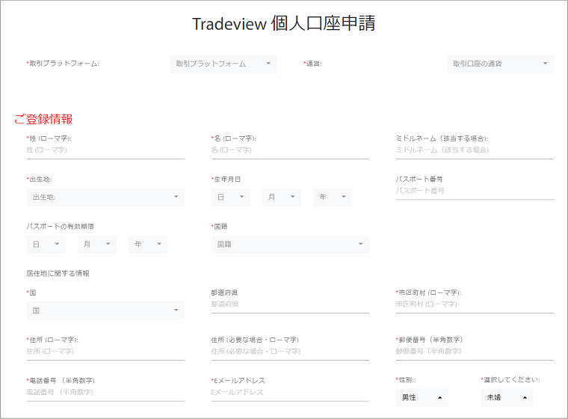Open the 国籍 nationality dropdown
This screenshot has width=568, height=419.
point(290,244)
